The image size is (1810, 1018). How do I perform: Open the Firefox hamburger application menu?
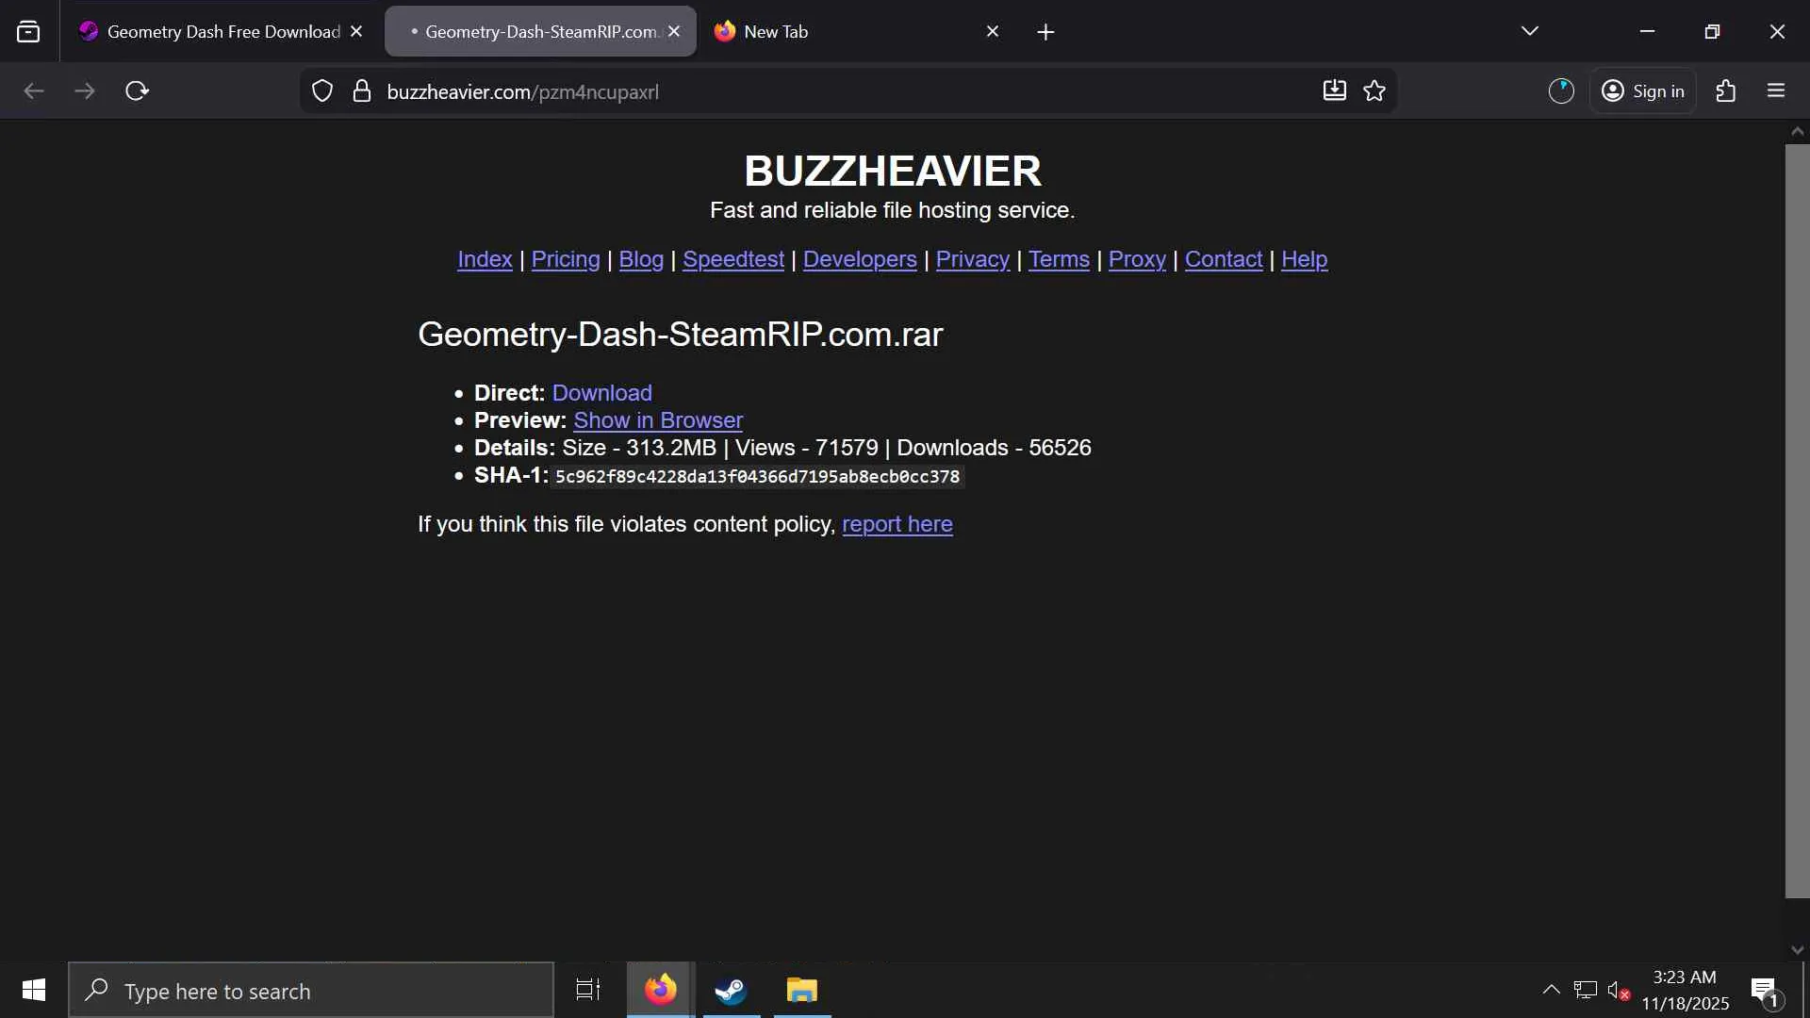click(1776, 91)
